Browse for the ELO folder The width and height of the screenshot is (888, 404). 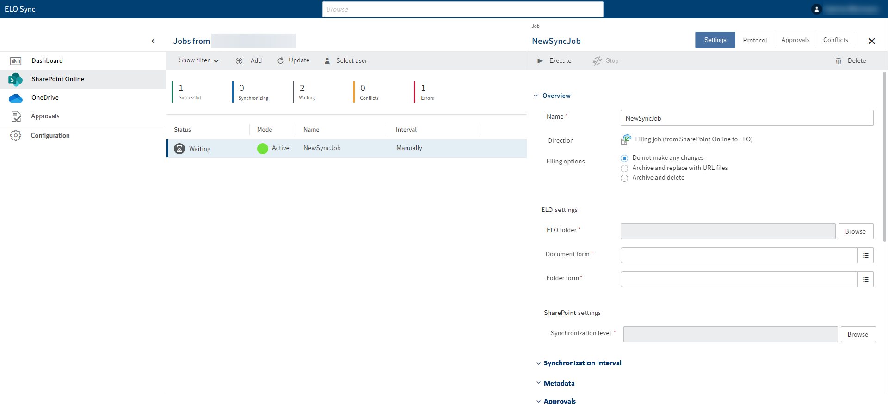tap(856, 231)
